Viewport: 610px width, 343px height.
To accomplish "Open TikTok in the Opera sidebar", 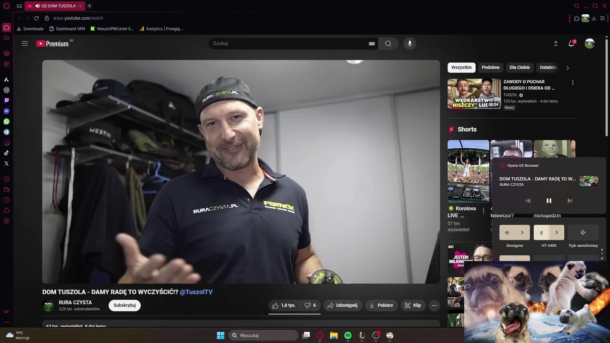I will click(x=6, y=153).
